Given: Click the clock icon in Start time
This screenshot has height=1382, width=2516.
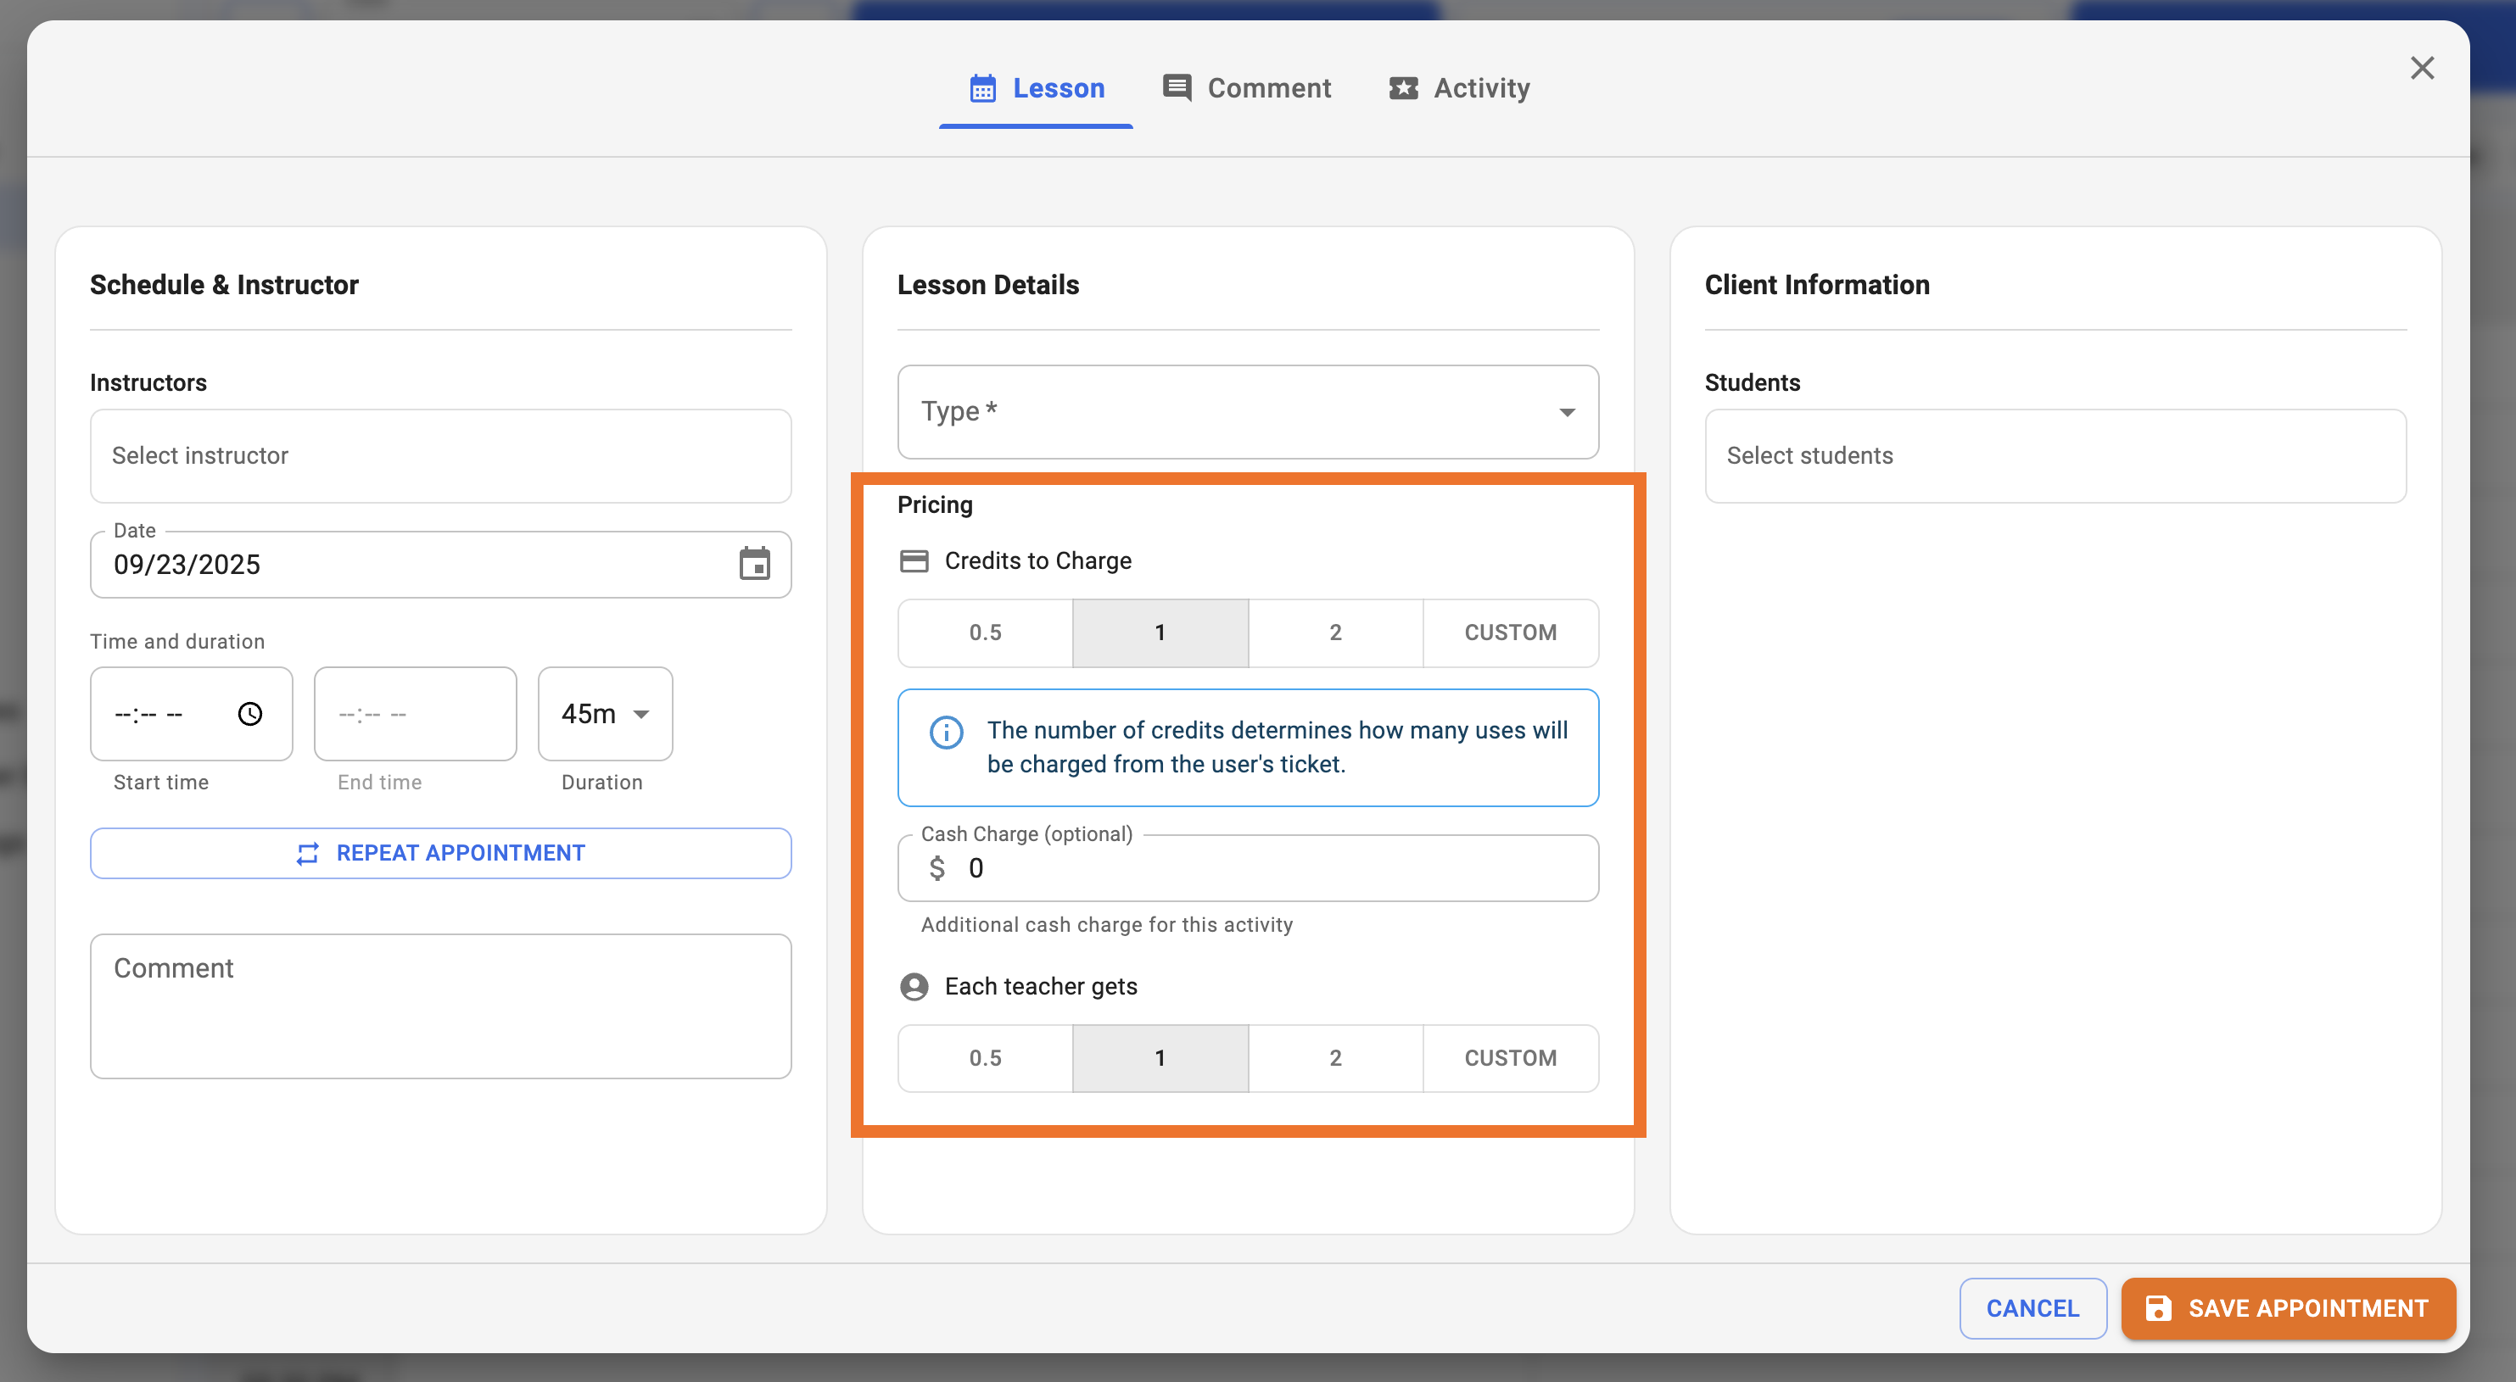Looking at the screenshot, I should point(250,715).
